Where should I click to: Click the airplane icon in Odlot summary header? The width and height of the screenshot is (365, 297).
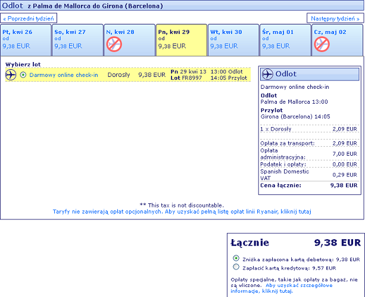pyautogui.click(x=267, y=74)
